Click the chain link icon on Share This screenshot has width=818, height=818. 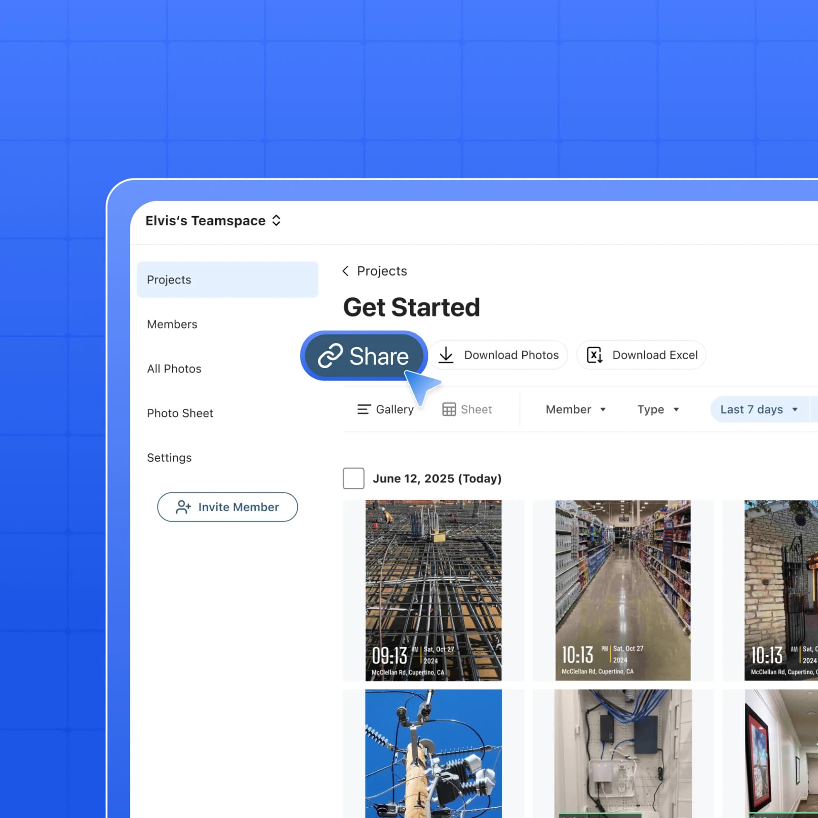pyautogui.click(x=330, y=356)
